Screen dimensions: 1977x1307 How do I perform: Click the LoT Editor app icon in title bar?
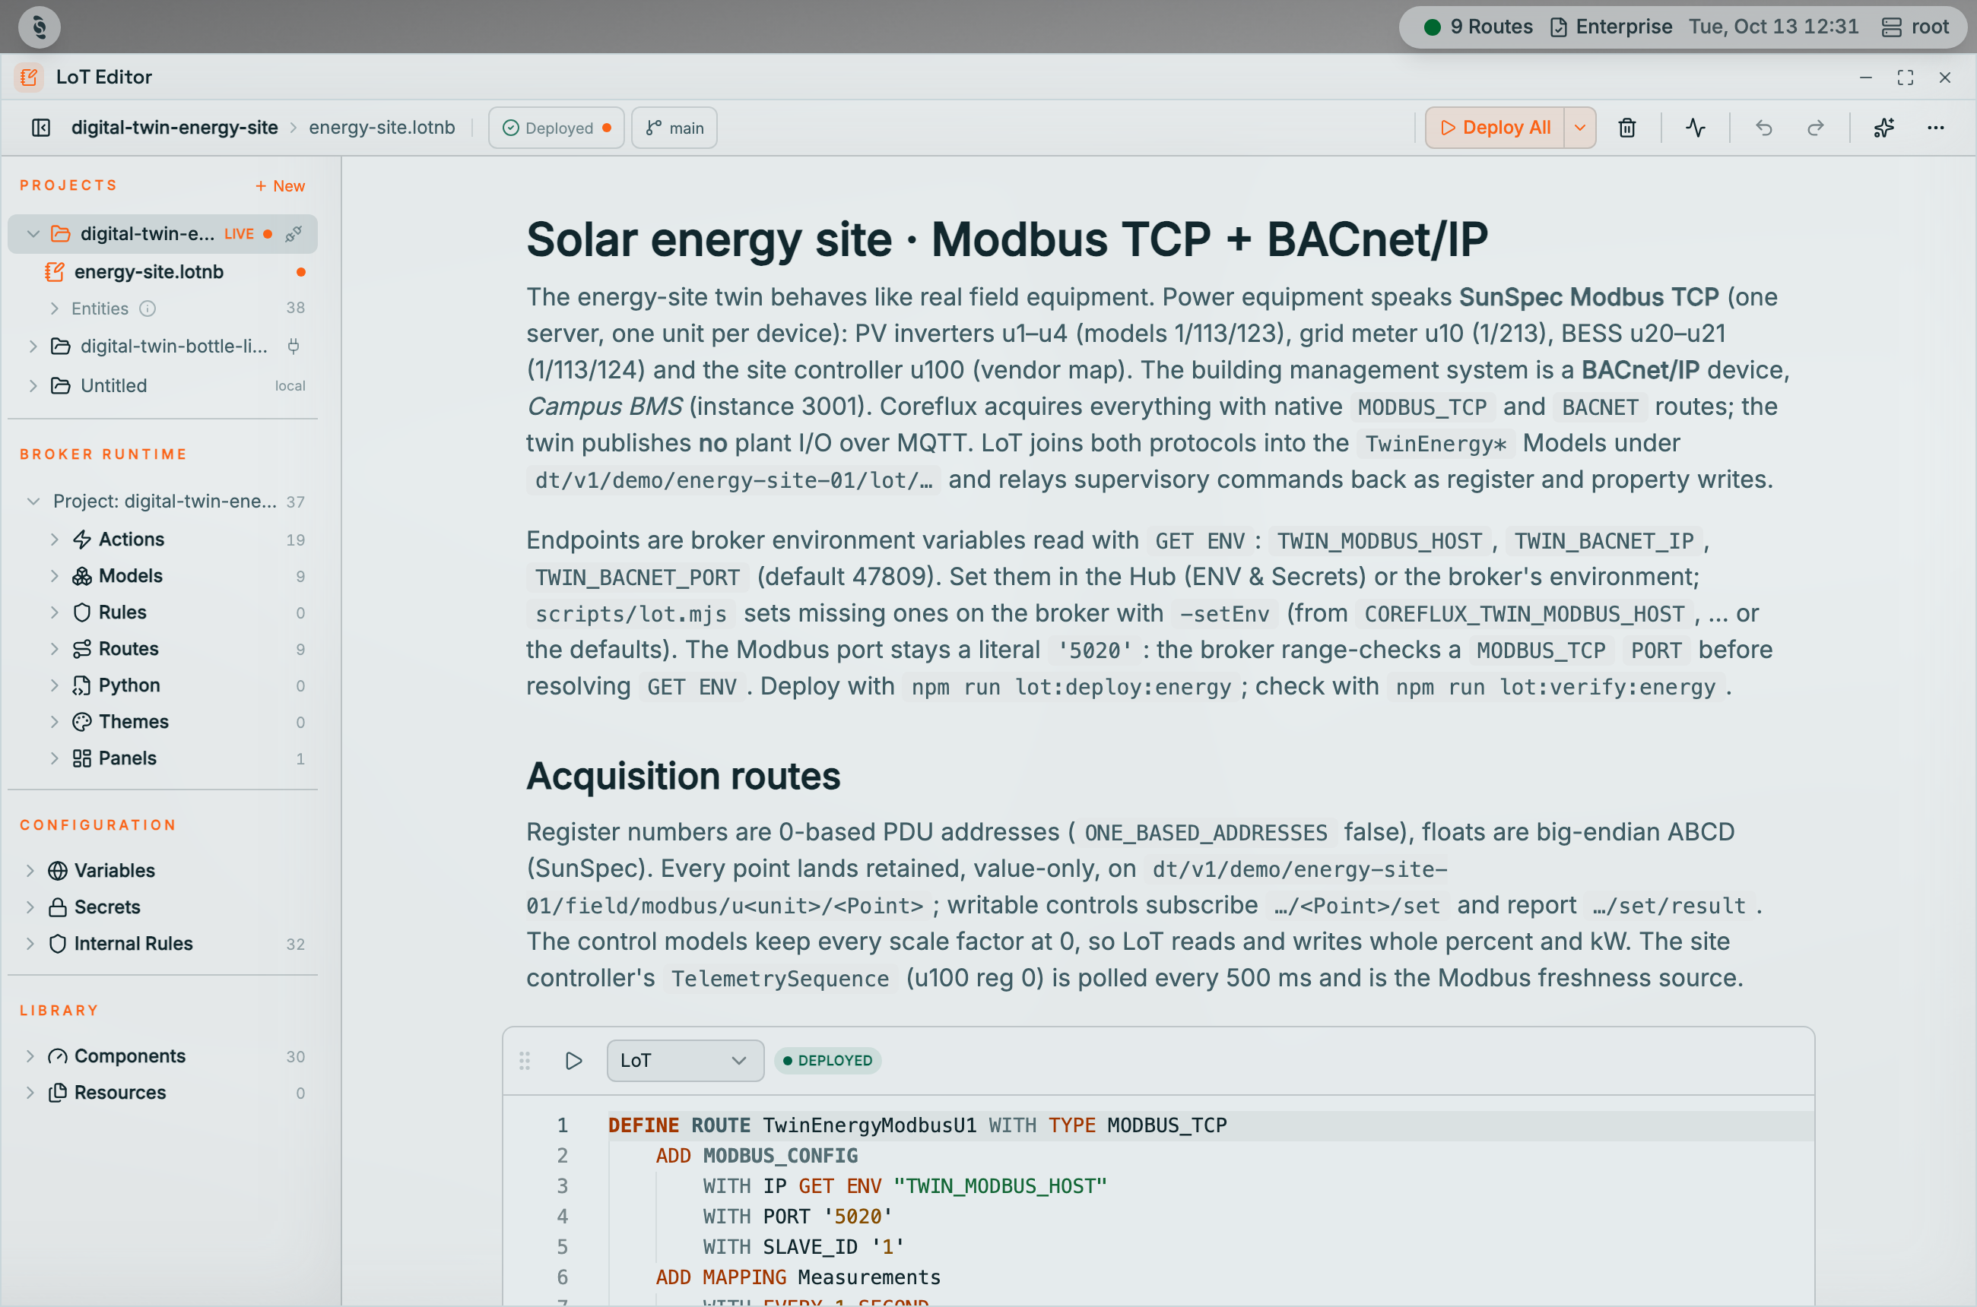tap(29, 77)
